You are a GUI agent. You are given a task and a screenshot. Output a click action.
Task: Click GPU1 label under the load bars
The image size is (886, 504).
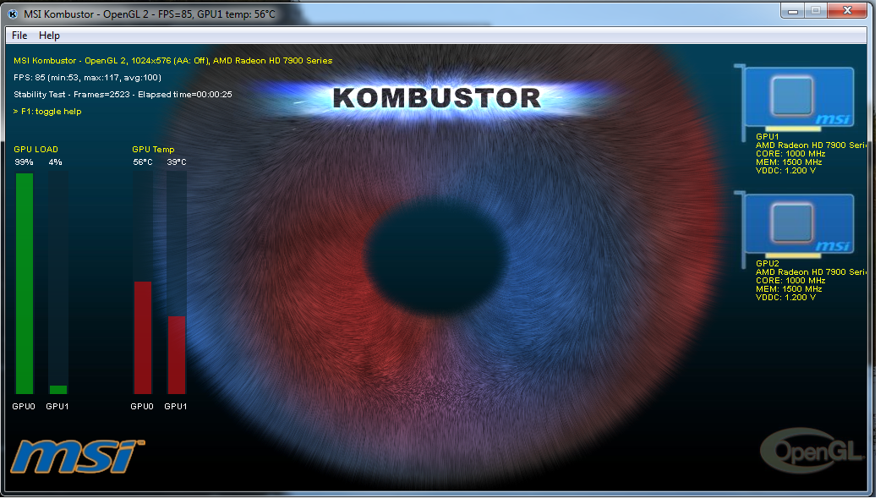[57, 406]
